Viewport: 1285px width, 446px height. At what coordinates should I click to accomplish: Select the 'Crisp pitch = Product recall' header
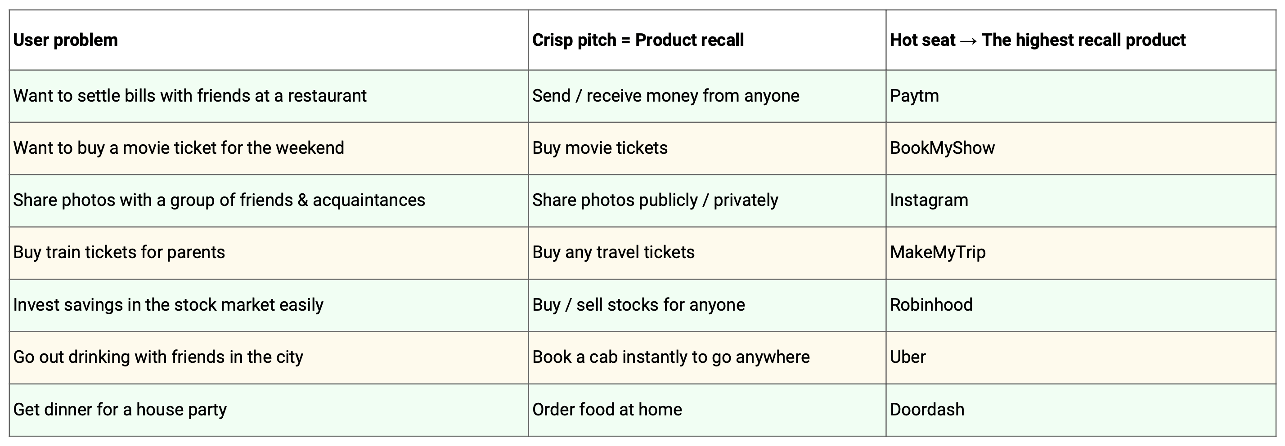pos(707,40)
